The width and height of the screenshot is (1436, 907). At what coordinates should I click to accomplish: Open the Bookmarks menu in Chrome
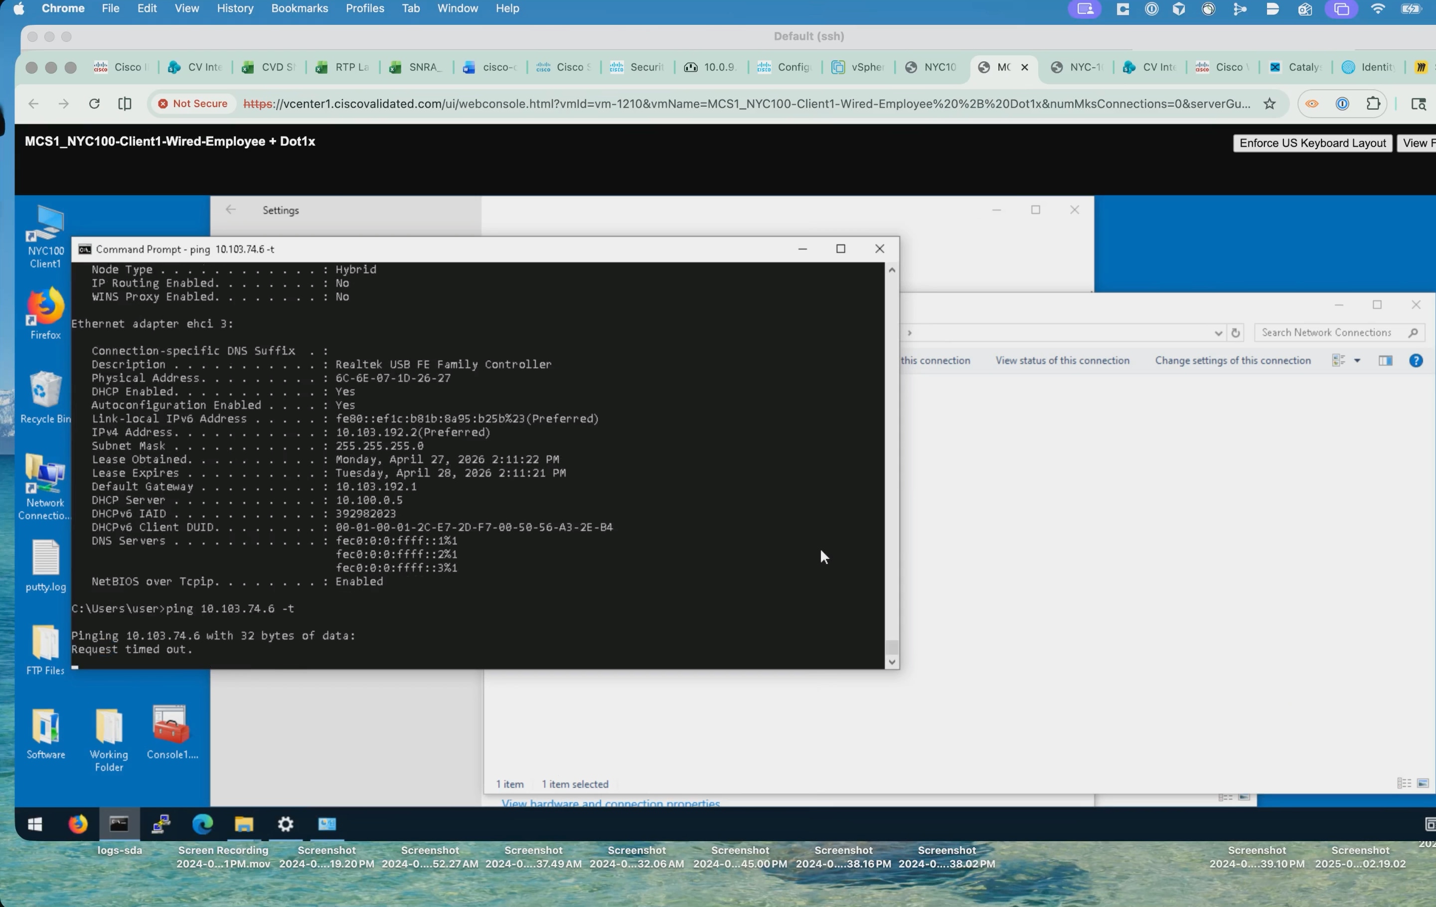click(300, 8)
